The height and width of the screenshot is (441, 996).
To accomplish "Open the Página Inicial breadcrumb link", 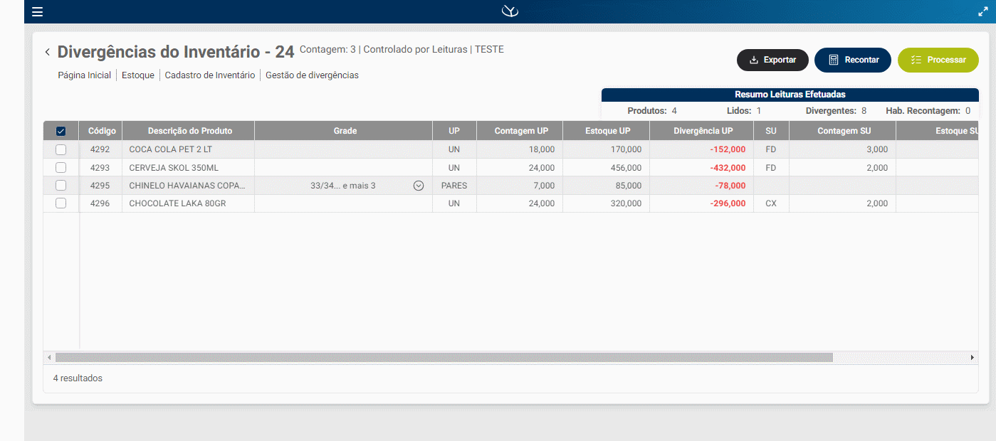I will pyautogui.click(x=84, y=75).
